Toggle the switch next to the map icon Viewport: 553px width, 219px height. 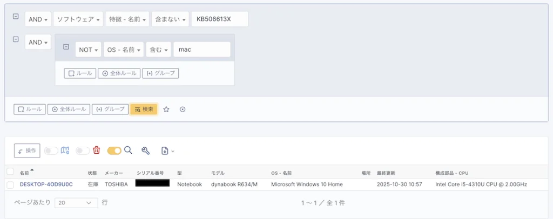(x=51, y=150)
